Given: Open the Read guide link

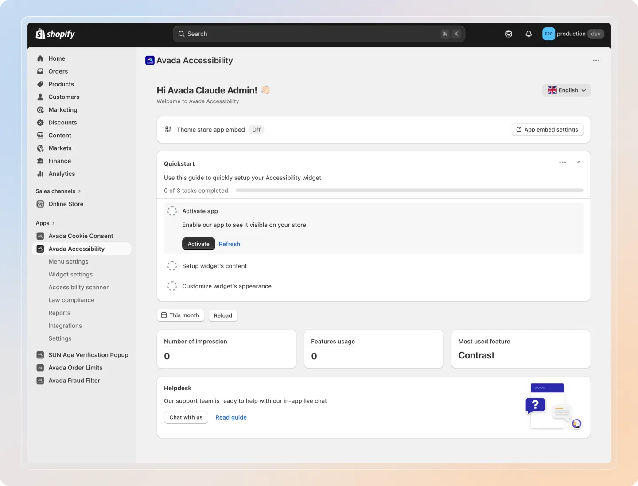Looking at the screenshot, I should [231, 417].
